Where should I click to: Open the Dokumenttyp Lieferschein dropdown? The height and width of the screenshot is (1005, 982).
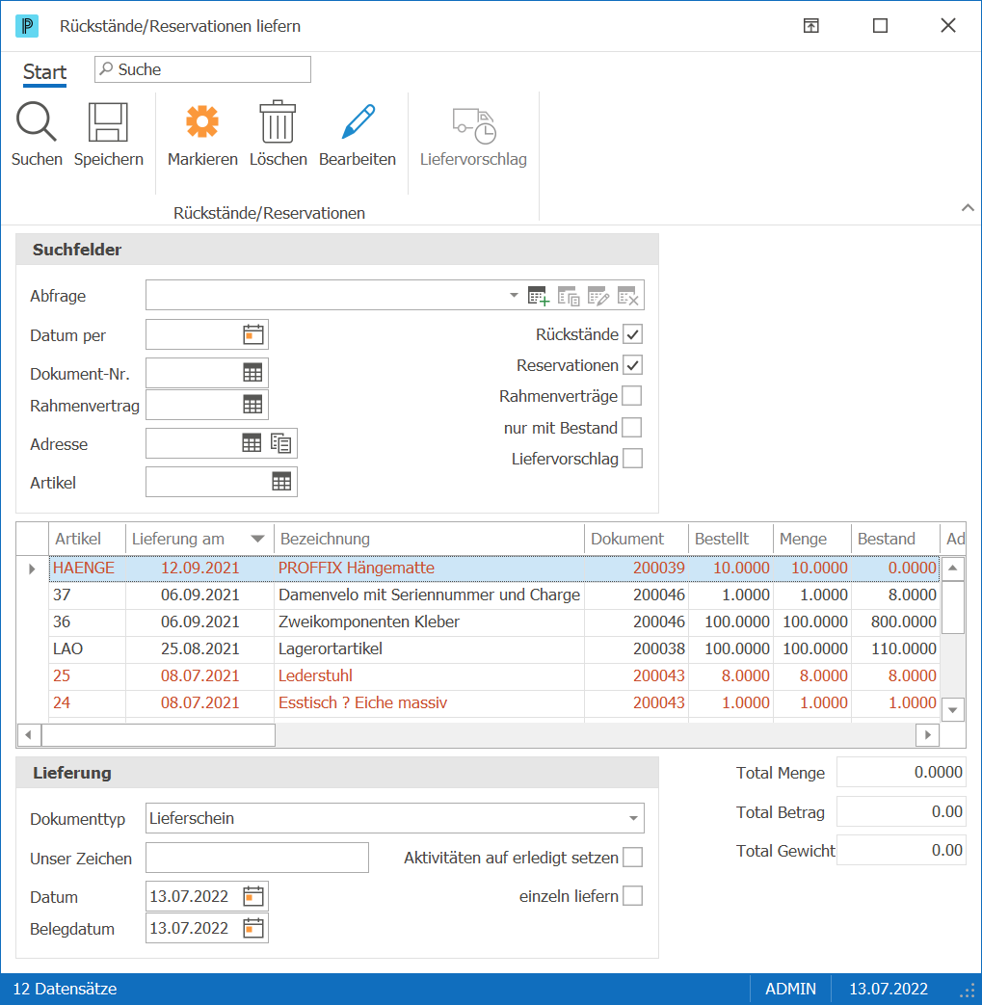coord(632,818)
